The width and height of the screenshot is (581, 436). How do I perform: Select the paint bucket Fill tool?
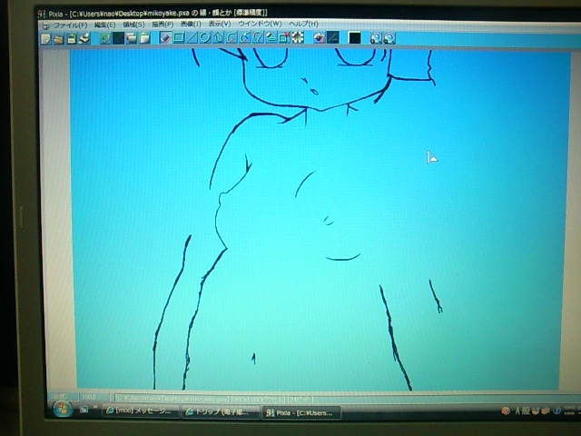pyautogui.click(x=319, y=38)
